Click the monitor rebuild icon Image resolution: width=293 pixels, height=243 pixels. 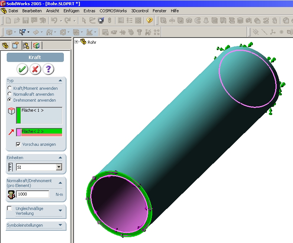click(x=101, y=20)
